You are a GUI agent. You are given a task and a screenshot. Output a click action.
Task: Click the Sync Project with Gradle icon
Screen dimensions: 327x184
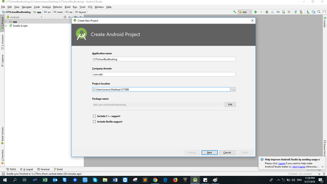click(295, 12)
